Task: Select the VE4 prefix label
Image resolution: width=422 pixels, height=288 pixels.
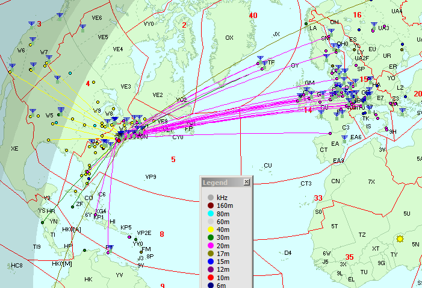Action: click(118, 49)
